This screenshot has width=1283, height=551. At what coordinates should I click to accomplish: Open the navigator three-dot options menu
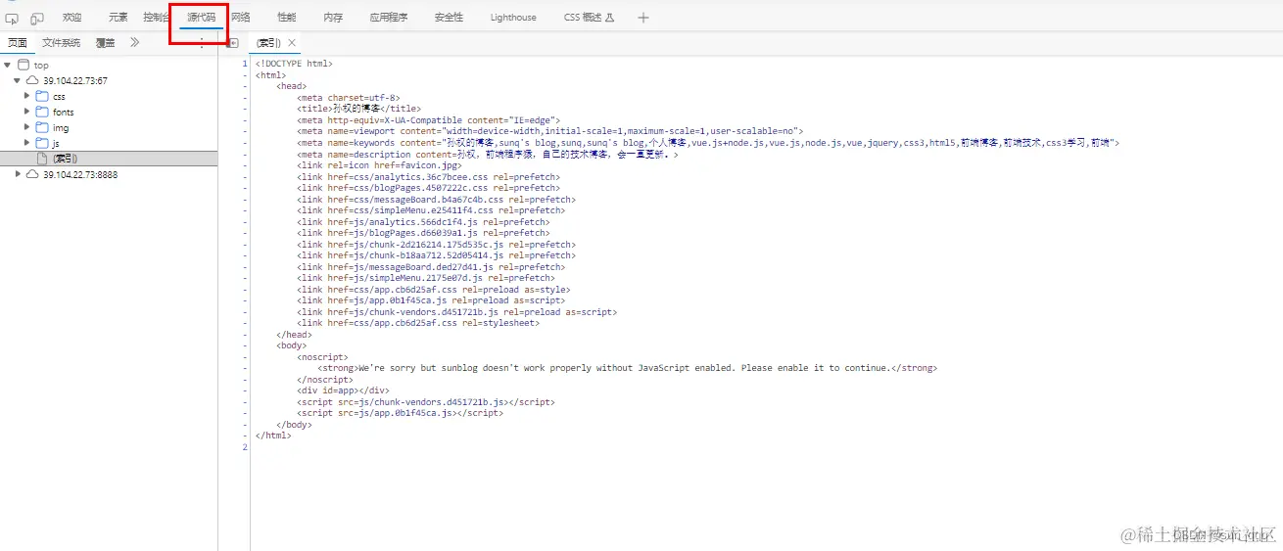coord(202,43)
